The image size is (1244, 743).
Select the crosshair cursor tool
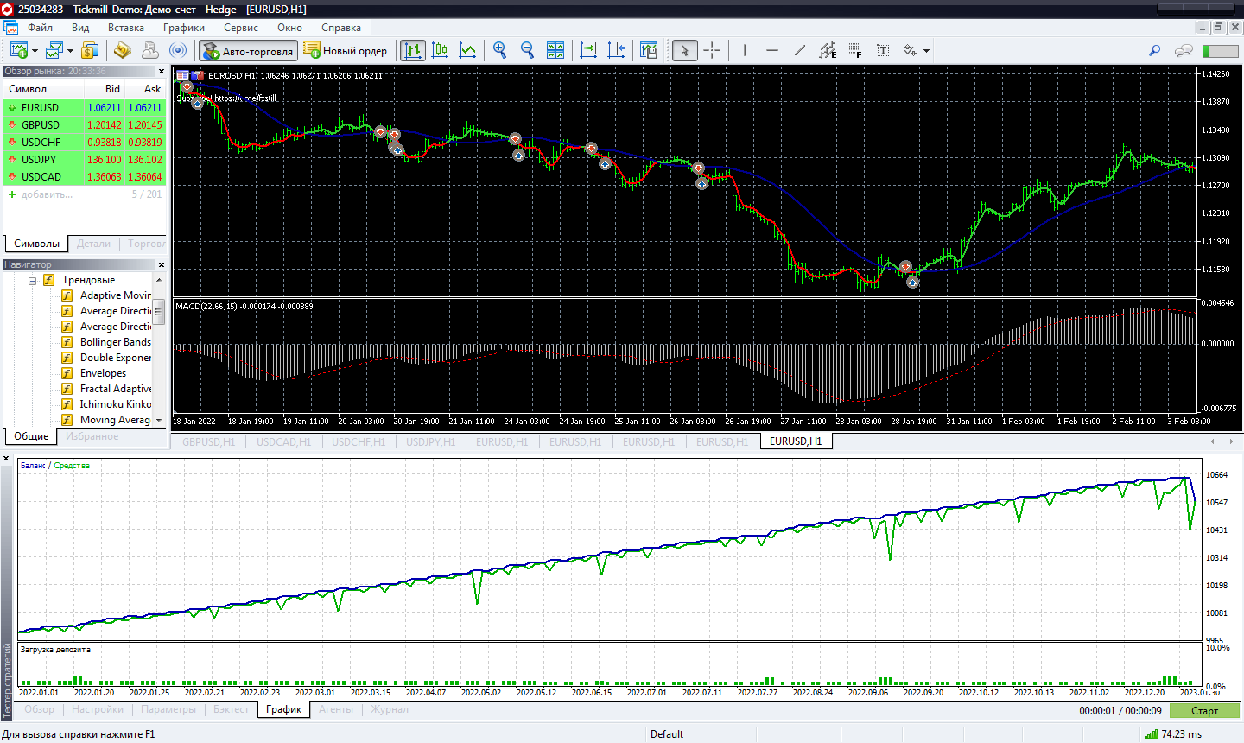712,51
